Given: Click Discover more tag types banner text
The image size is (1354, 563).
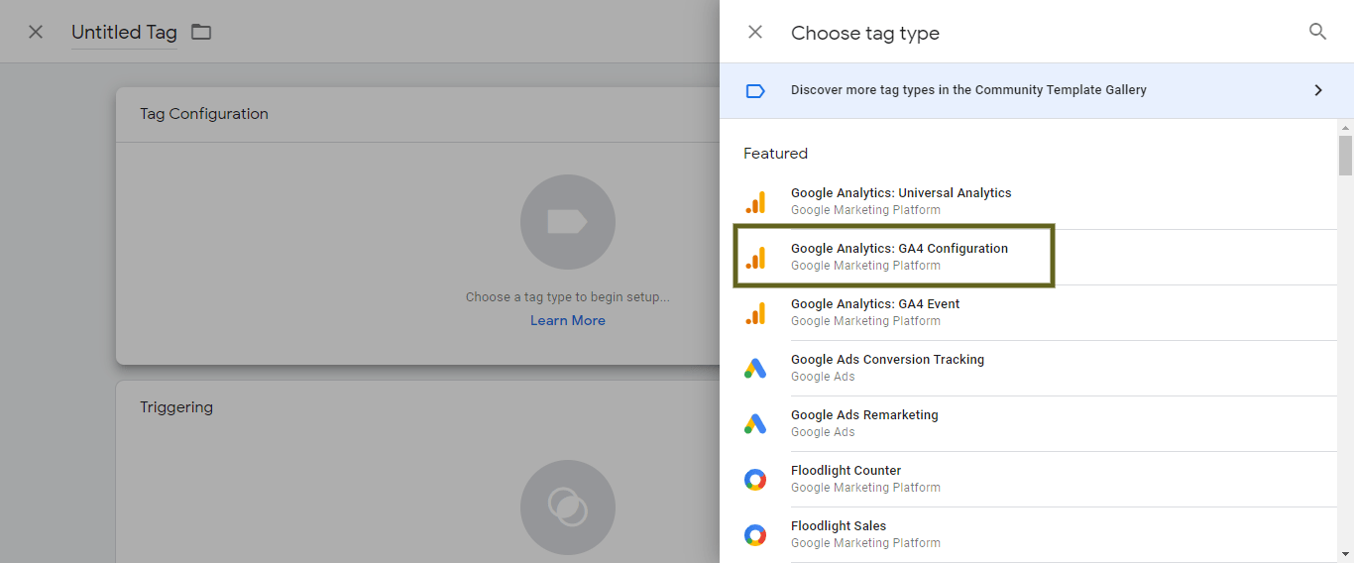Looking at the screenshot, I should pyautogui.click(x=968, y=90).
